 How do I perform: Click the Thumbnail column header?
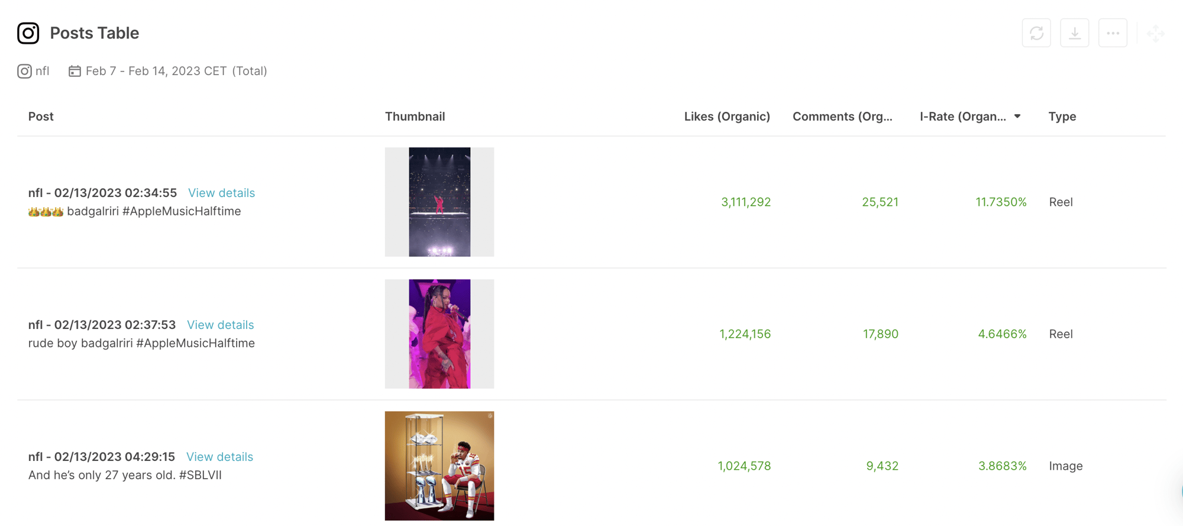click(x=415, y=117)
